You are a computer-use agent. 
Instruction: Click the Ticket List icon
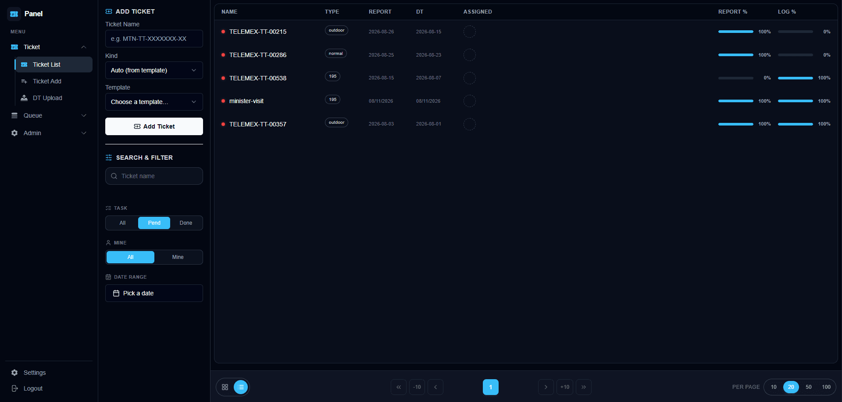(x=24, y=65)
